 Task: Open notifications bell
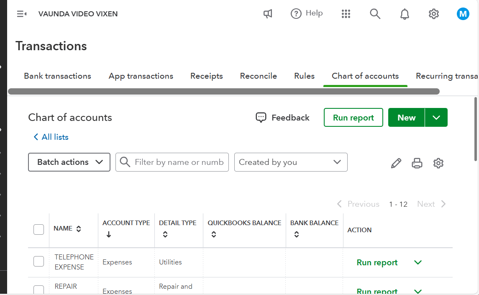405,14
